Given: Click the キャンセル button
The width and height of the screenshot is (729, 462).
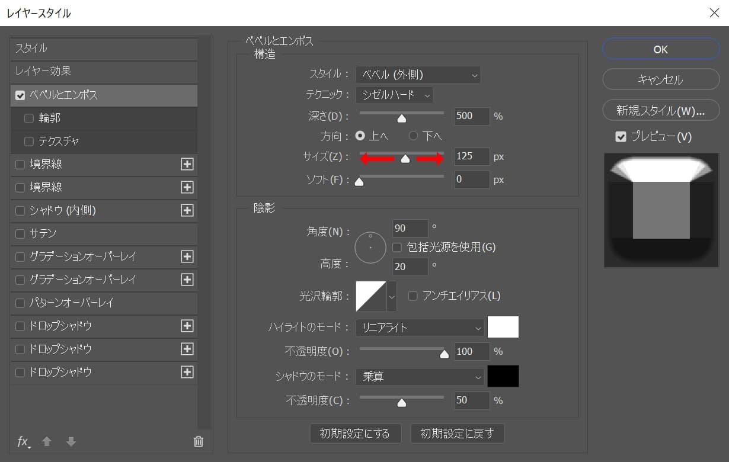Looking at the screenshot, I should 661,80.
